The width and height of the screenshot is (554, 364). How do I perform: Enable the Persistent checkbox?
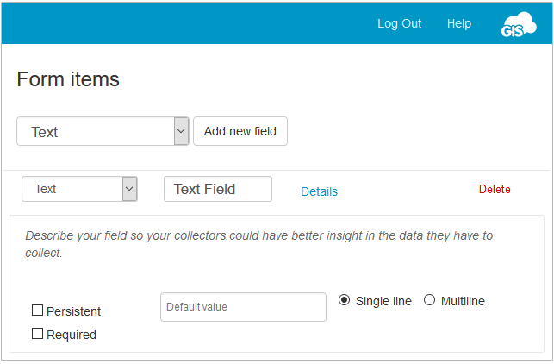[x=37, y=311]
